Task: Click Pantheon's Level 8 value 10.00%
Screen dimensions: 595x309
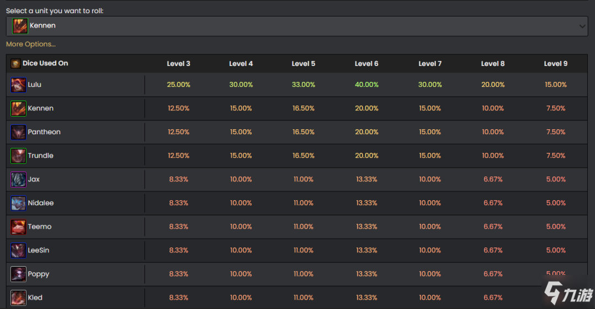Action: [493, 132]
